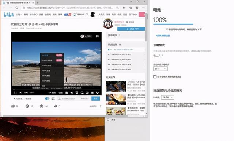Like the video with the thumbs-up icon

coord(13,106)
